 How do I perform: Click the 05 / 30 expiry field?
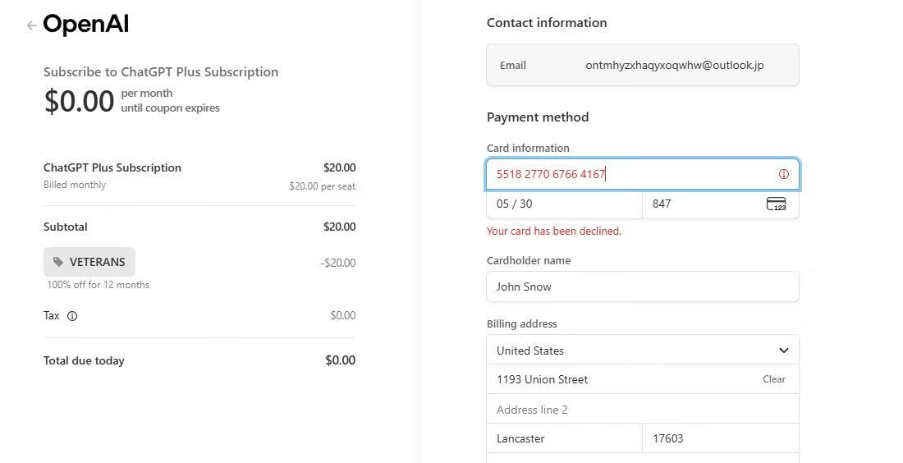(564, 204)
